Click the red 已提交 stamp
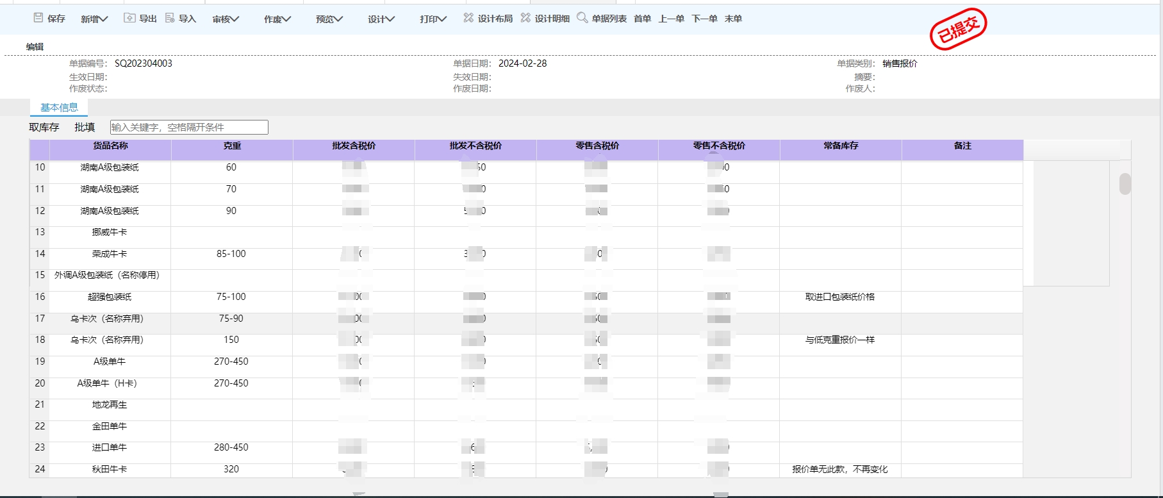This screenshot has width=1163, height=498. (958, 29)
